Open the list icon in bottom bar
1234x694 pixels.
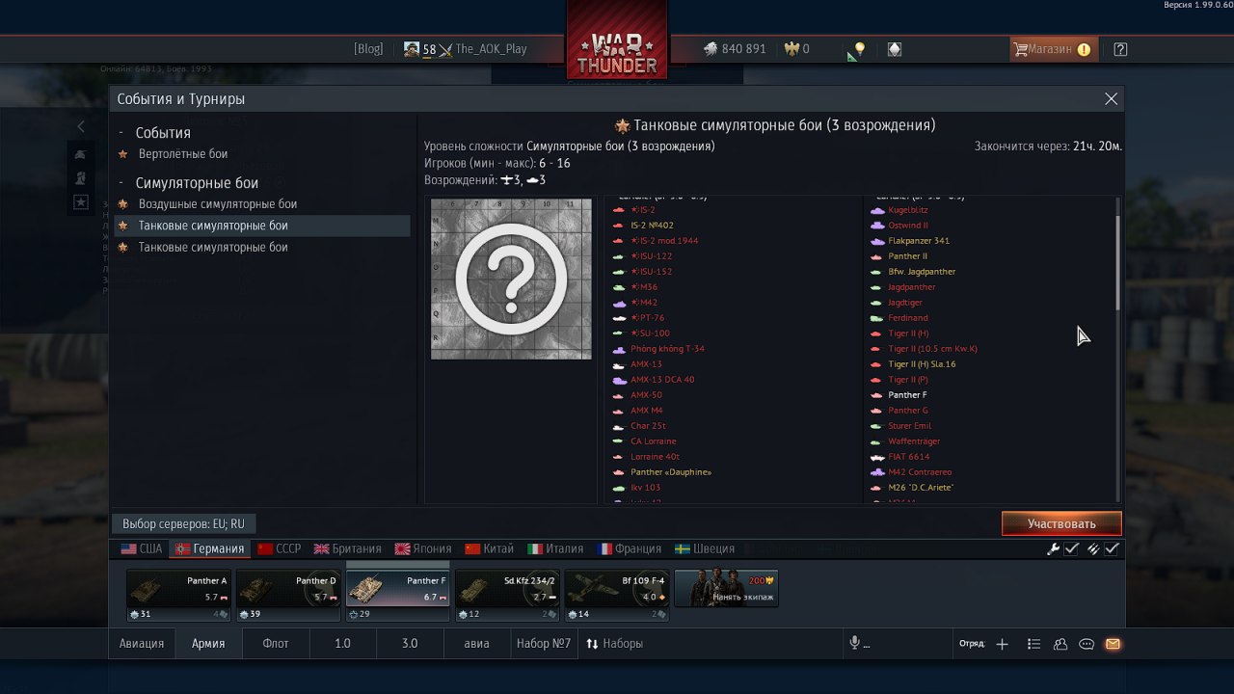point(1033,644)
